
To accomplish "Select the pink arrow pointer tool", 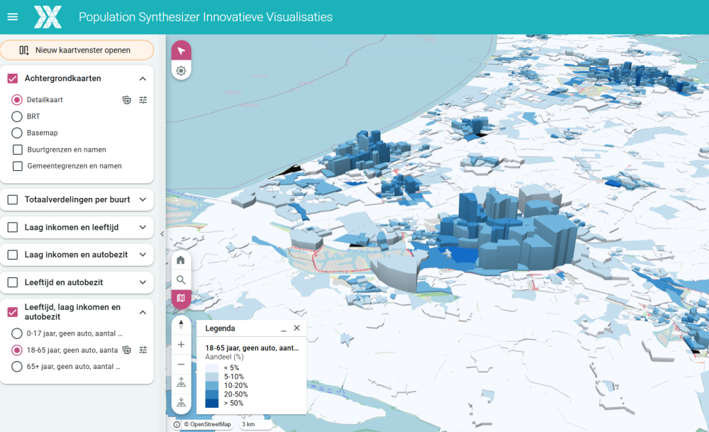I will pos(182,50).
